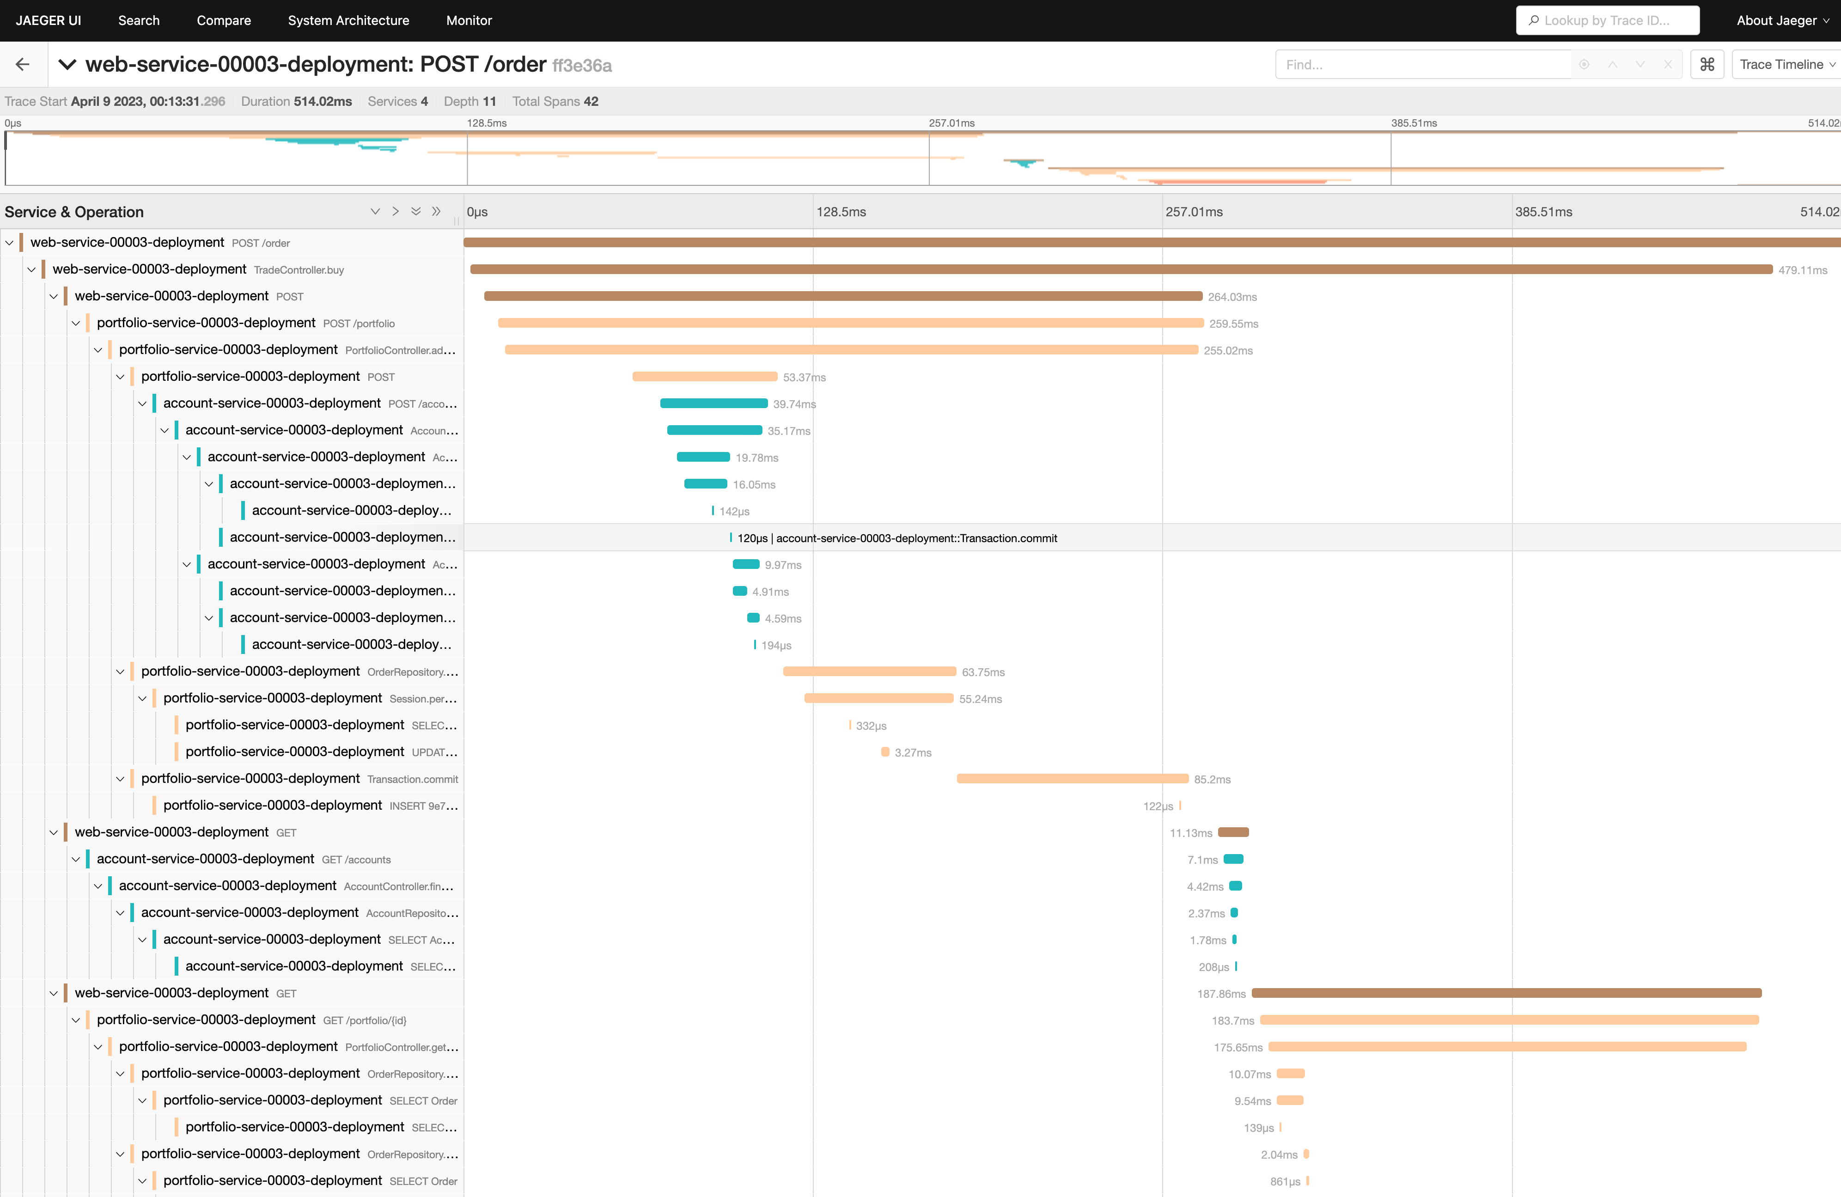
Task: Click the Lookup by Trace ID field
Action: point(1607,20)
